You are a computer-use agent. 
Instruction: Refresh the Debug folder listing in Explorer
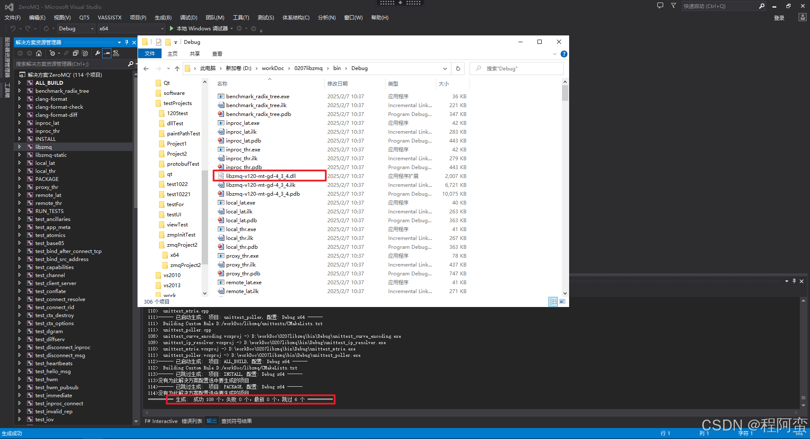pyautogui.click(x=458, y=68)
